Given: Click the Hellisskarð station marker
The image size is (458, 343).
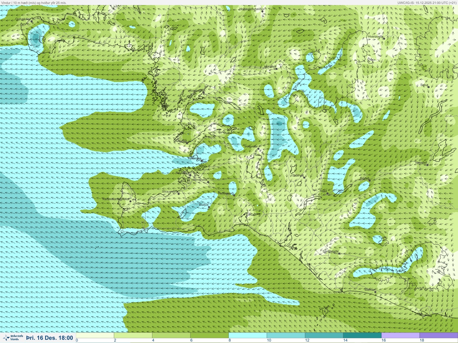Looking at the screenshot, I should click(x=234, y=195).
